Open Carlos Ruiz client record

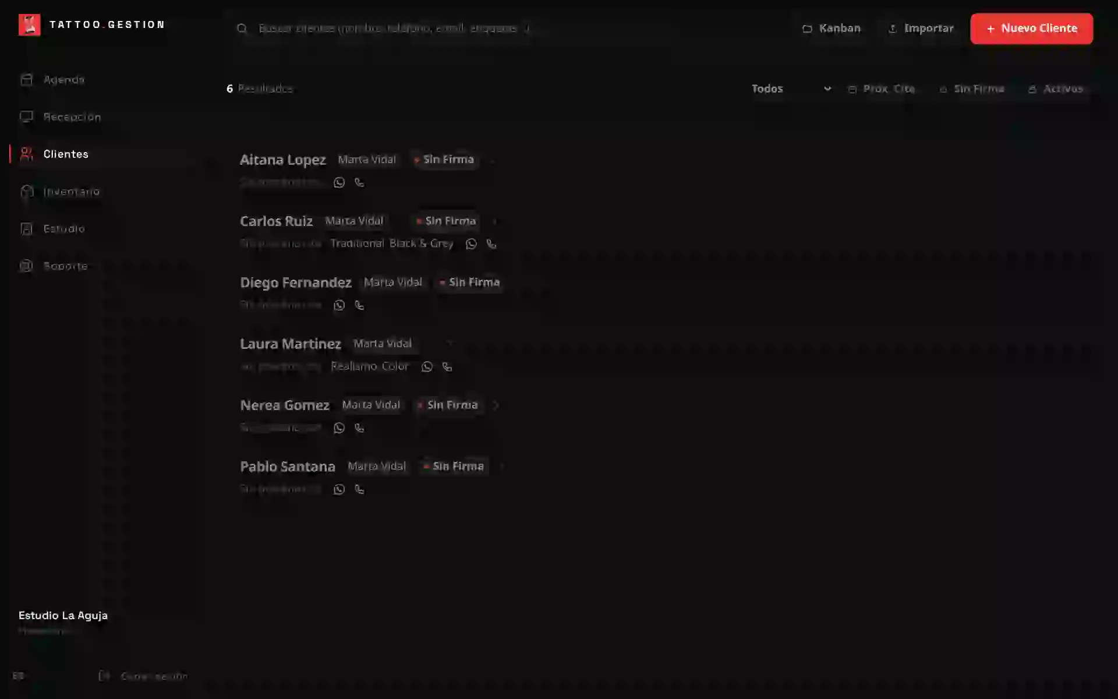pyautogui.click(x=277, y=221)
